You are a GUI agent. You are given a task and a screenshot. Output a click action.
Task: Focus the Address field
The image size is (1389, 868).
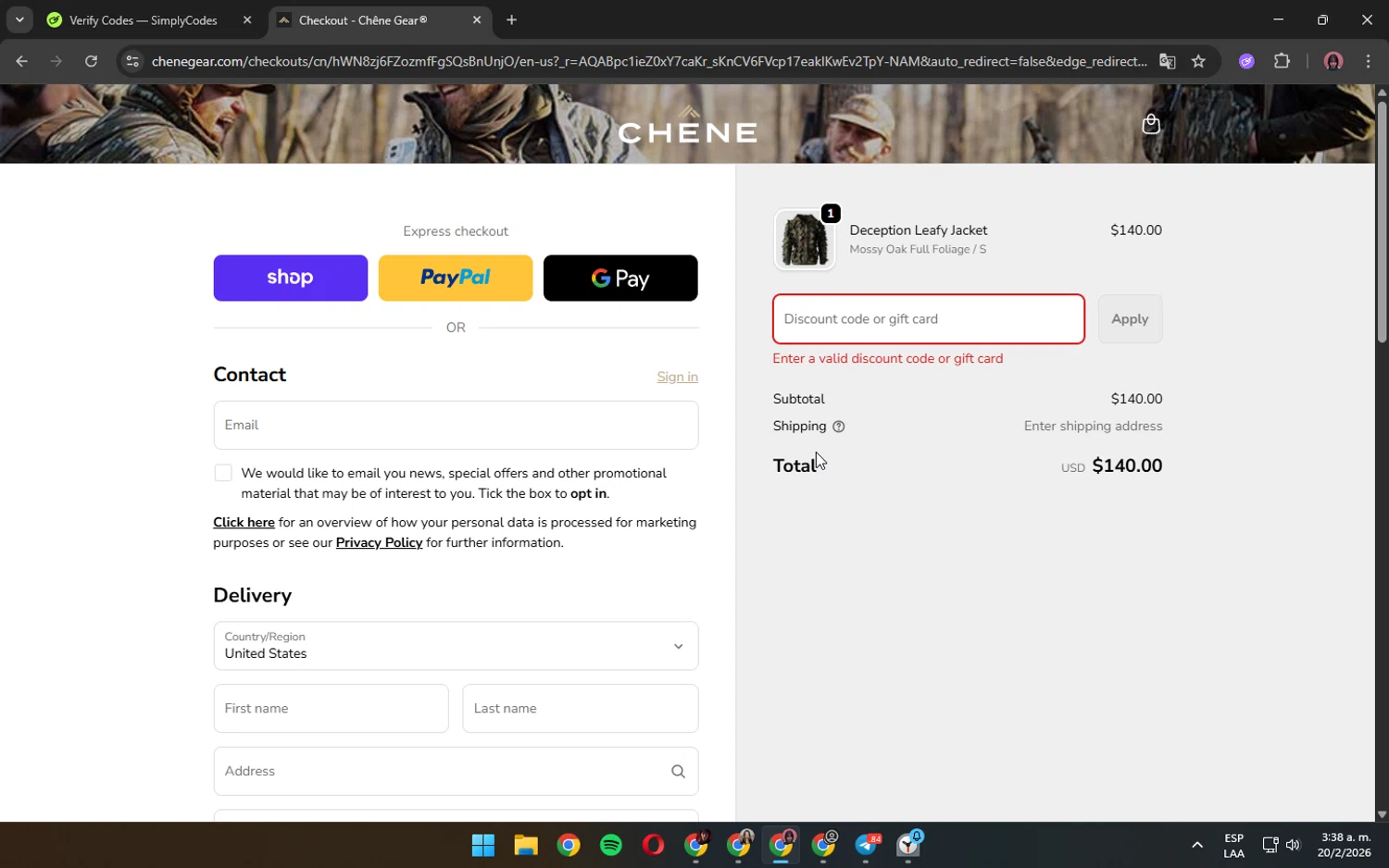pyautogui.click(x=456, y=772)
